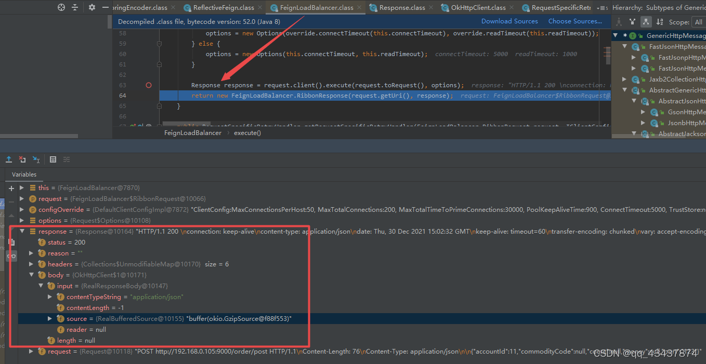Click the Class Hierarchy icon in Hierarchy panel
Image resolution: width=706 pixels, height=364 pixels.
click(x=619, y=22)
